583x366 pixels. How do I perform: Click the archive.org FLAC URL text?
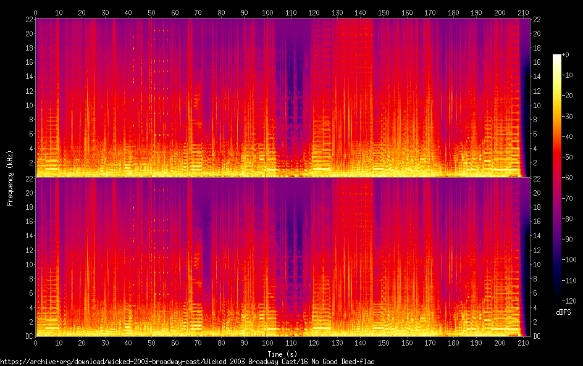point(187,362)
